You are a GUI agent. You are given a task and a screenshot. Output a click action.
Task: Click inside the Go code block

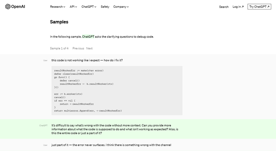coord(117,91)
